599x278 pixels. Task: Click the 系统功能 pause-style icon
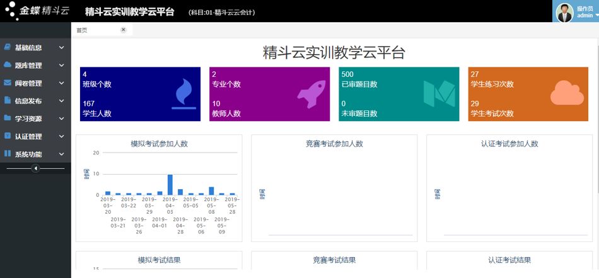[8, 154]
